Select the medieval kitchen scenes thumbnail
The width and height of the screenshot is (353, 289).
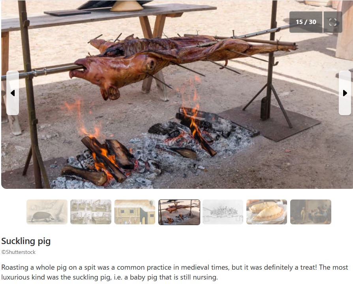[x=91, y=212]
